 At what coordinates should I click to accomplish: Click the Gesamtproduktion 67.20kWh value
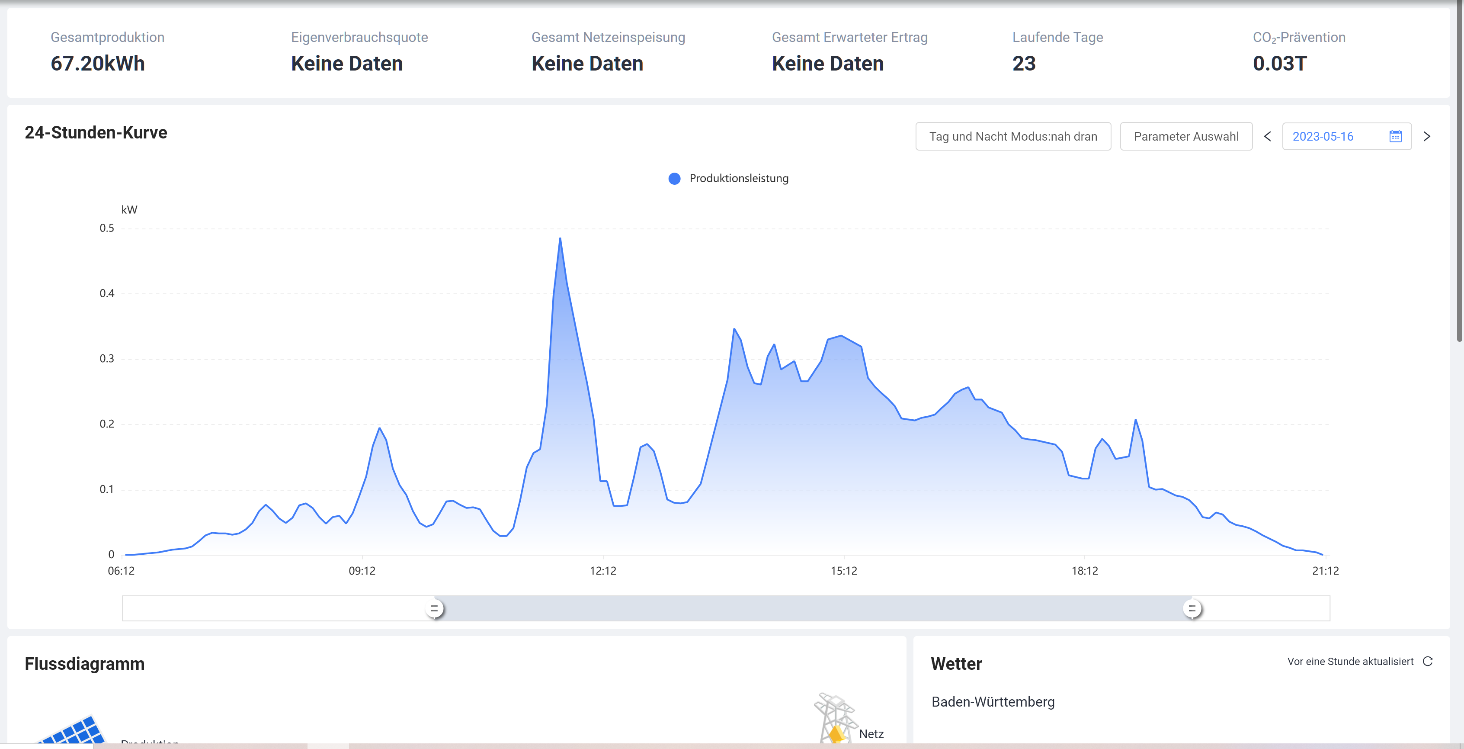pos(98,64)
